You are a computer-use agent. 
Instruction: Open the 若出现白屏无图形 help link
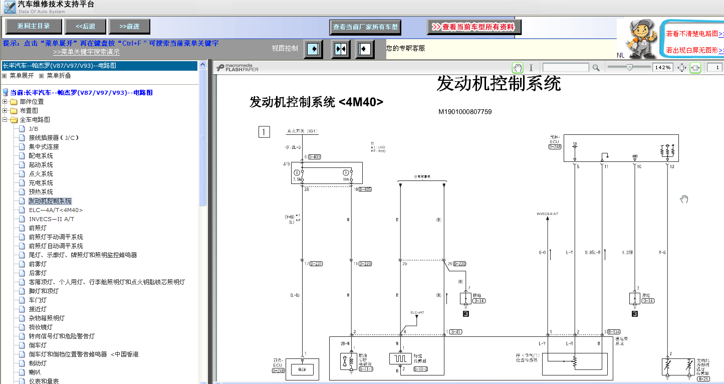[x=695, y=50]
